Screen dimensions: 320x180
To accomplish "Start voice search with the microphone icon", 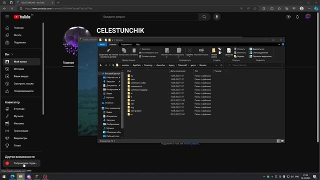I will 216,17.
